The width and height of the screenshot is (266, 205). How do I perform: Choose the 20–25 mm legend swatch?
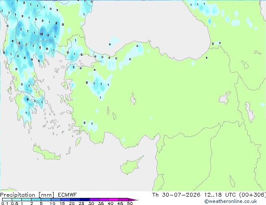pos(75,200)
